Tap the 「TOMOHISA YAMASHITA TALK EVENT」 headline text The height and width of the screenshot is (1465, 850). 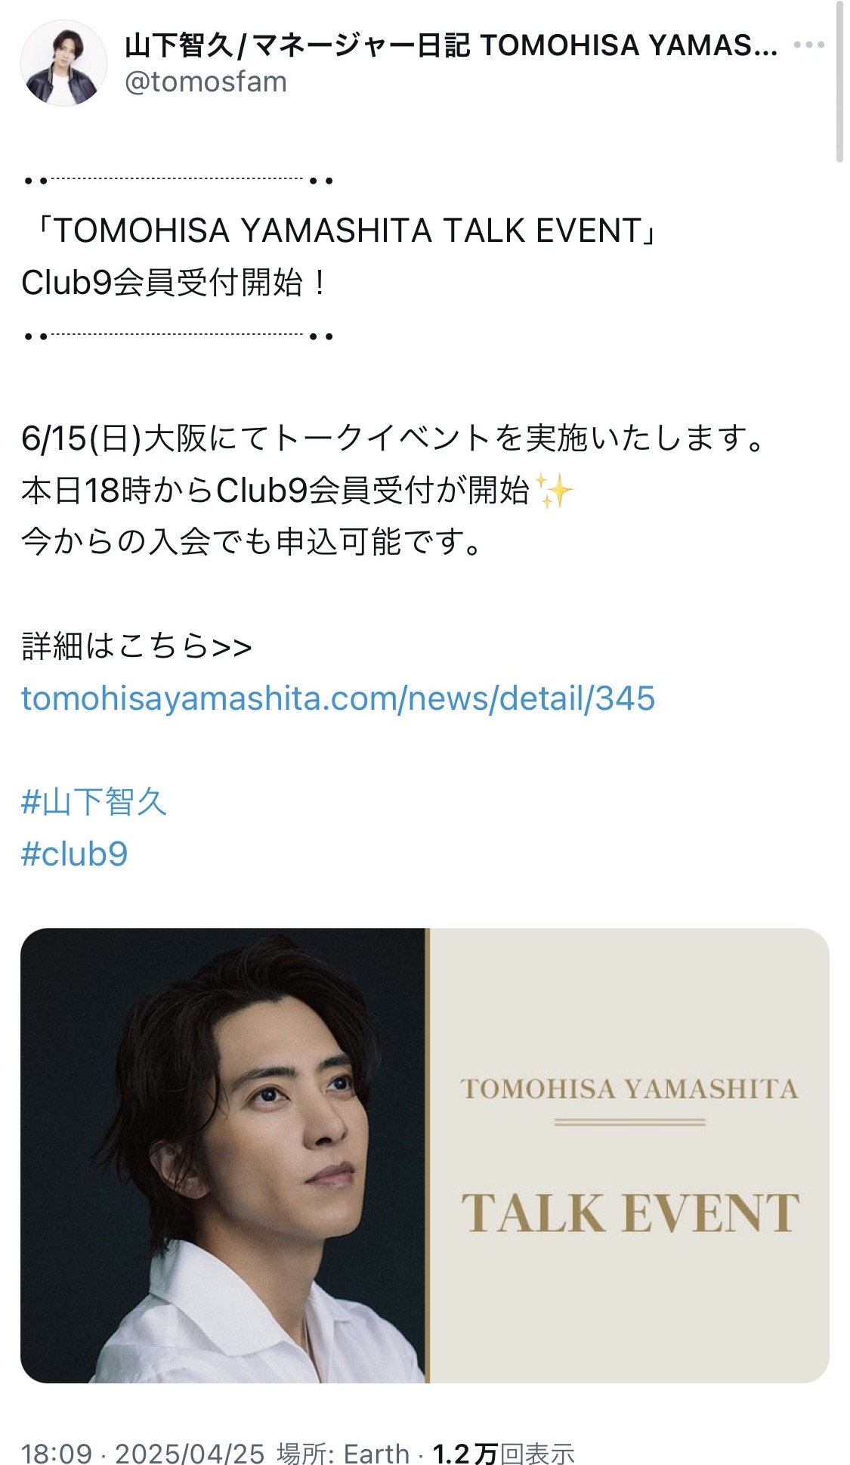coord(340,231)
